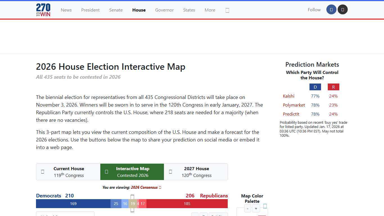The image size is (384, 216).
Task: Select Senate from the navigation bar
Action: click(x=116, y=10)
